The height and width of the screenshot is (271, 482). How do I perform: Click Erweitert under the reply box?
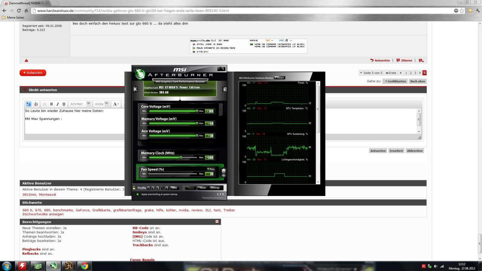pyautogui.click(x=396, y=151)
